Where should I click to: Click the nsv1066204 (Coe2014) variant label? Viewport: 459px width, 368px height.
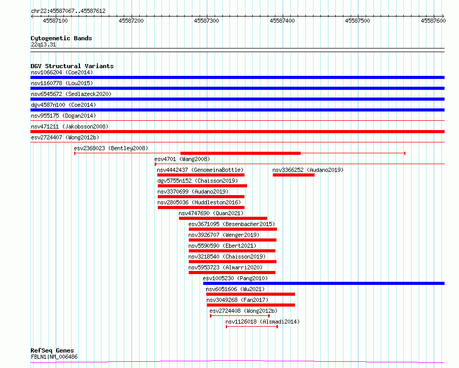tap(62, 72)
